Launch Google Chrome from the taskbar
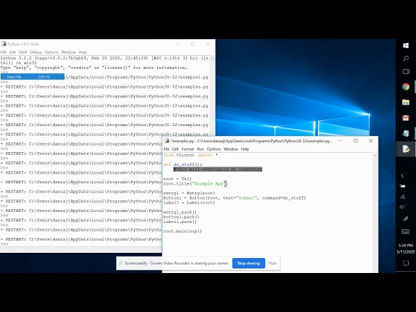Image resolution: width=416 pixels, height=312 pixels. (406, 86)
